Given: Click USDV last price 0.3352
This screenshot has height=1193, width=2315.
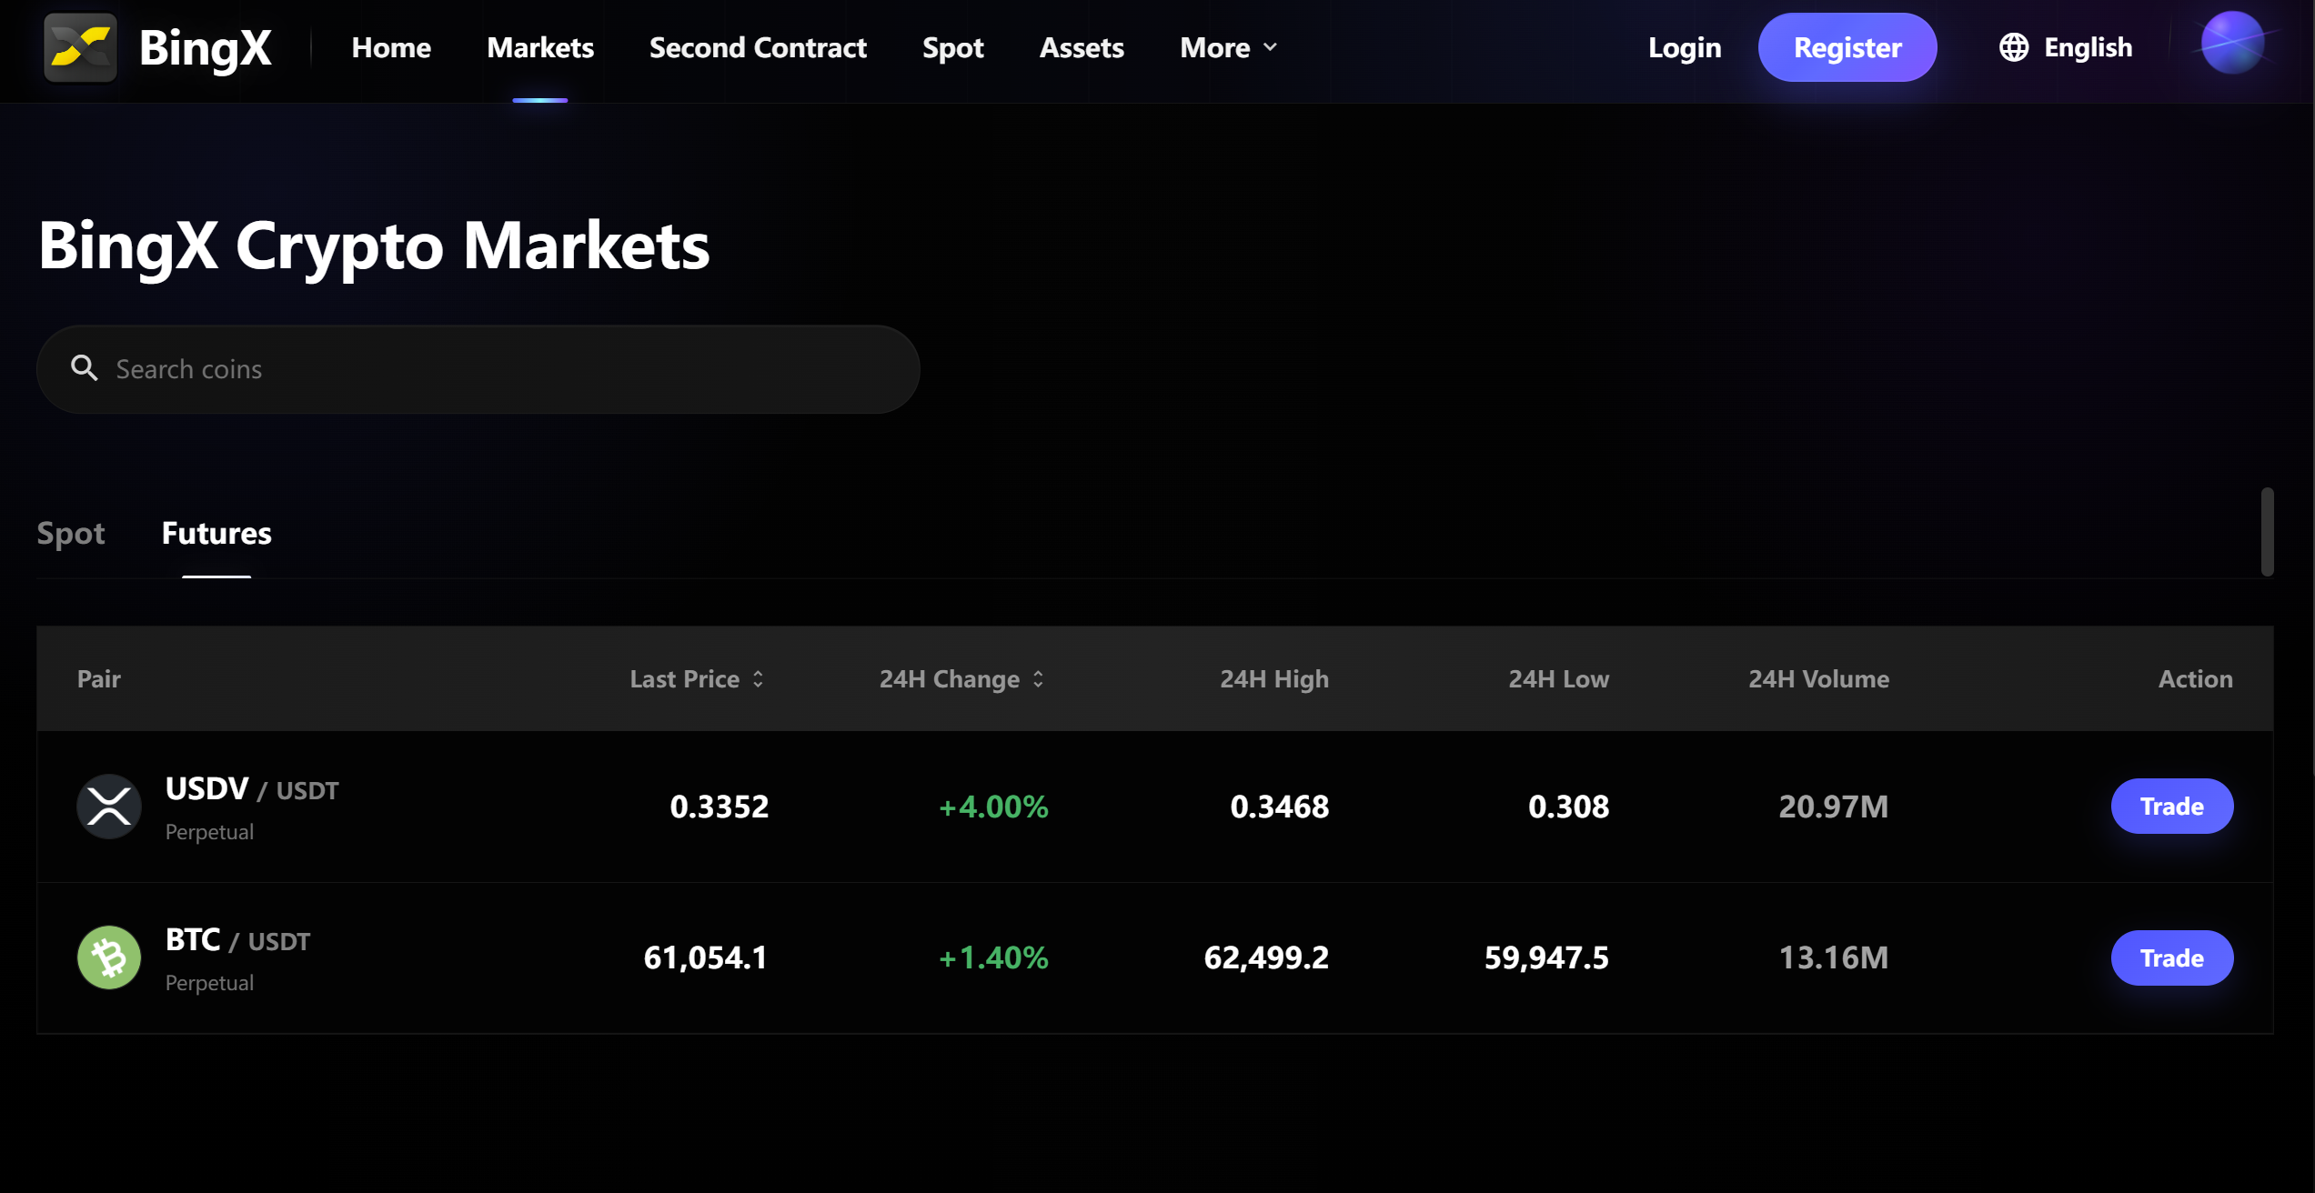Looking at the screenshot, I should click(719, 807).
